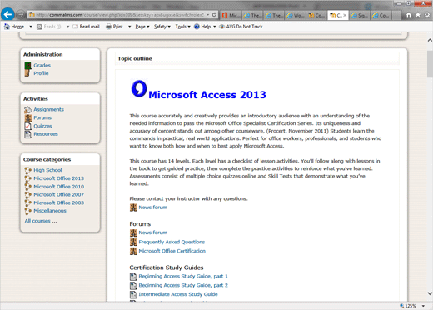Click AVG Do Not Track button
Screen dimensions: 433x310
point(241,27)
